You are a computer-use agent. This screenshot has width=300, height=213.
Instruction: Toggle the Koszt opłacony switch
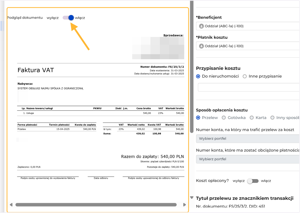coord(253,181)
